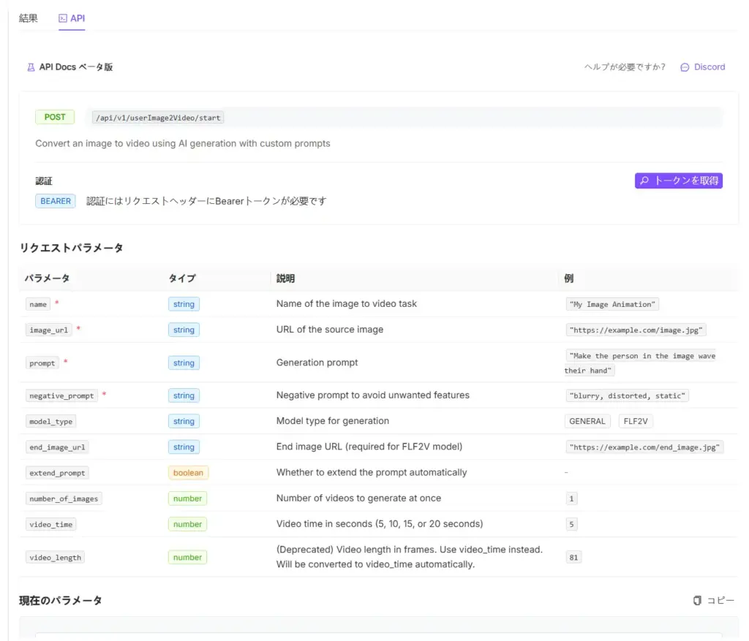Click the flask icon beside API Docs ベータ版

point(31,67)
